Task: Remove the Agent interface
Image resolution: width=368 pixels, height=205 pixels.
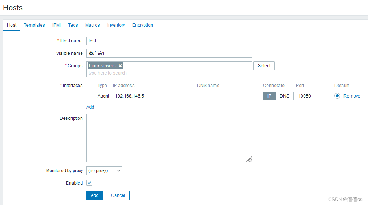Action: [352, 96]
